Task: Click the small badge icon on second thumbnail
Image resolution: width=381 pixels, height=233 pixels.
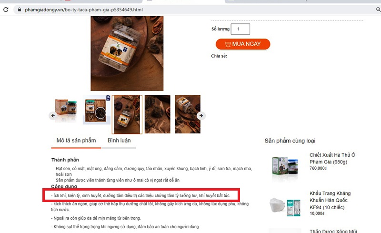Action: pos(109,98)
